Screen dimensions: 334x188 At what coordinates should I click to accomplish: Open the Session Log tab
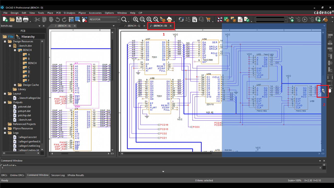click(x=58, y=175)
